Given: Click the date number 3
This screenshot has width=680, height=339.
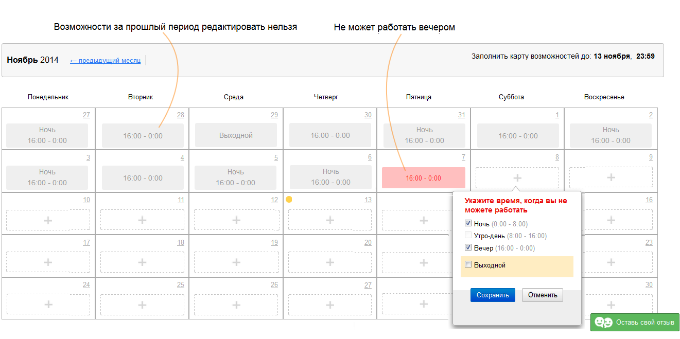Looking at the screenshot, I should pyautogui.click(x=88, y=158).
